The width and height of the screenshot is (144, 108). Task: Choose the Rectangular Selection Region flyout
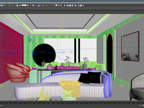click(7, 5)
